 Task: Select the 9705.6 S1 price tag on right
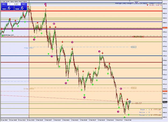tap(134, 88)
